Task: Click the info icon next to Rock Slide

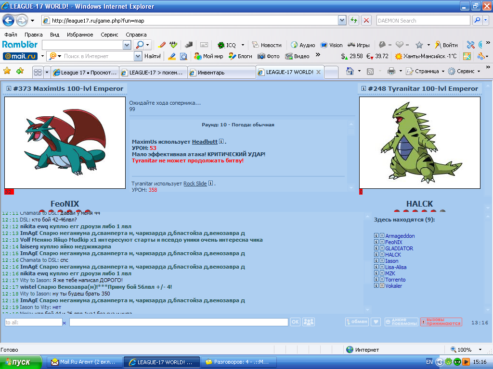Action: (211, 183)
